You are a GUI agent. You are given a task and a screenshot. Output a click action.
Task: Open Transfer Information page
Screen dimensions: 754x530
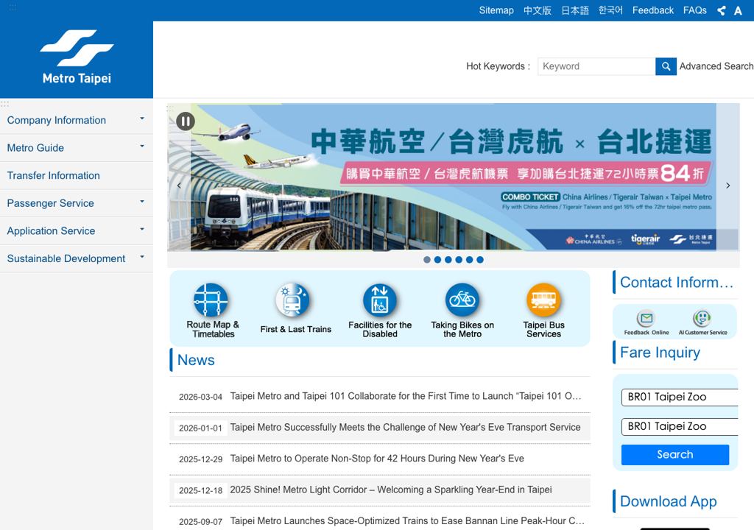click(x=77, y=175)
